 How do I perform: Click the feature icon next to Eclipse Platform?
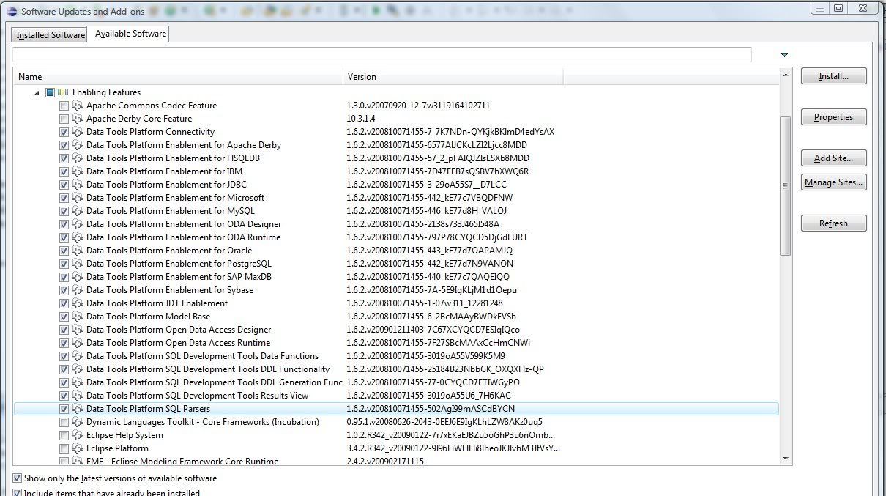pos(78,448)
